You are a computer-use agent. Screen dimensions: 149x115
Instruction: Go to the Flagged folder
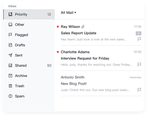(29, 35)
